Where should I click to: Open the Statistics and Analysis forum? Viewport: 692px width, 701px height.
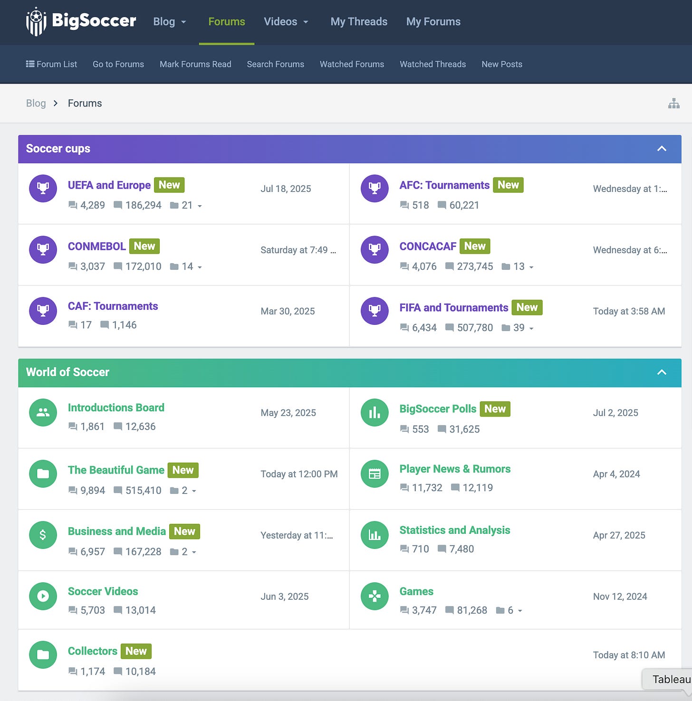(455, 530)
